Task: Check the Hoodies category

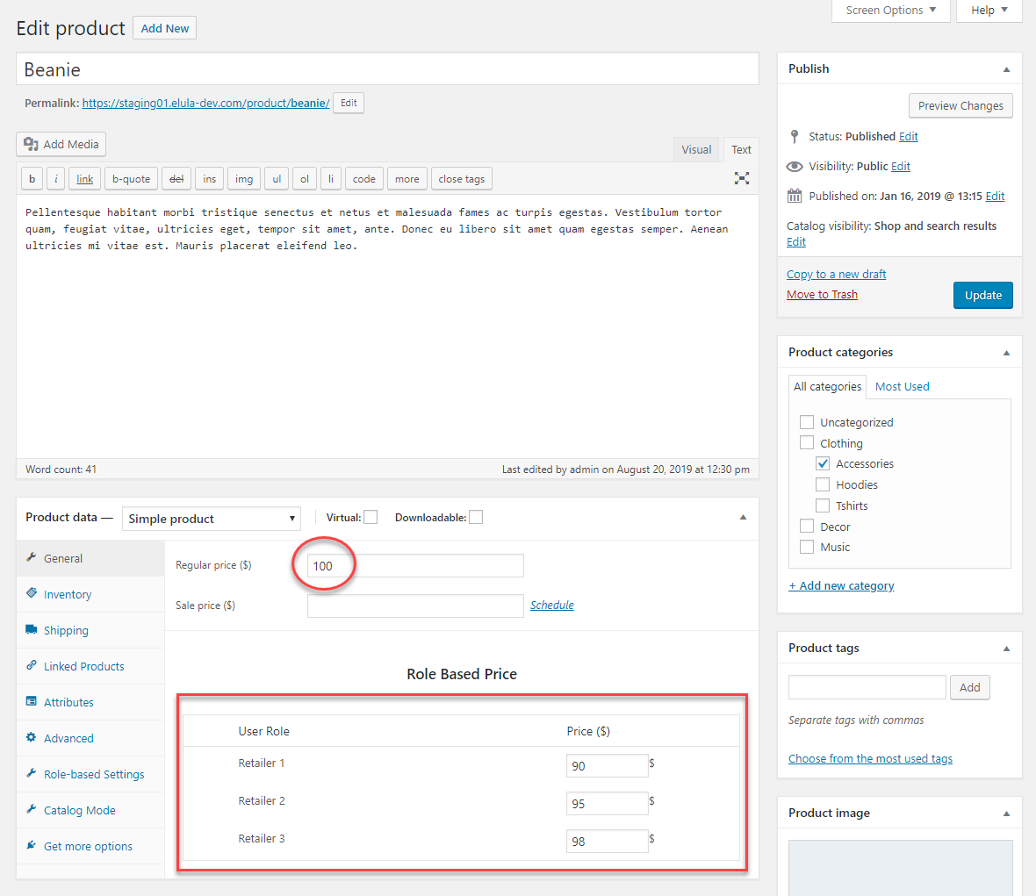Action: [822, 484]
